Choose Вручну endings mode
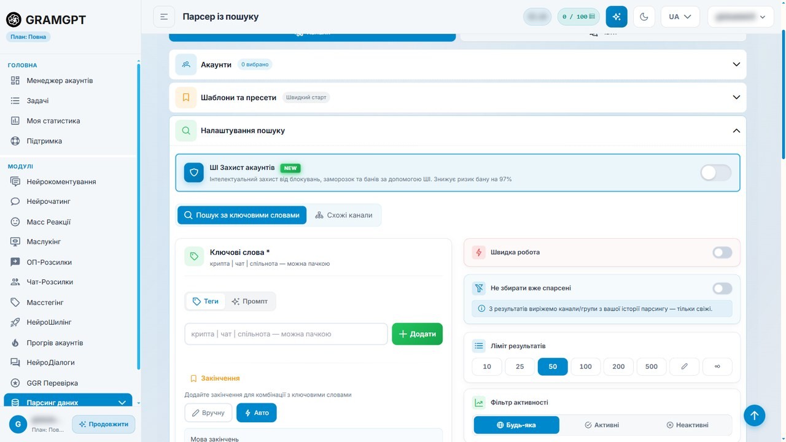The height and width of the screenshot is (442, 786). pyautogui.click(x=209, y=413)
